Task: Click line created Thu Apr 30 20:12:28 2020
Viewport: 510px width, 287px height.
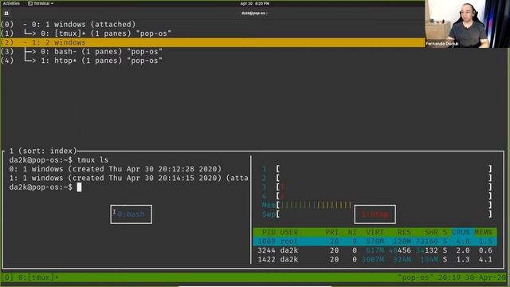Action: 115,169
